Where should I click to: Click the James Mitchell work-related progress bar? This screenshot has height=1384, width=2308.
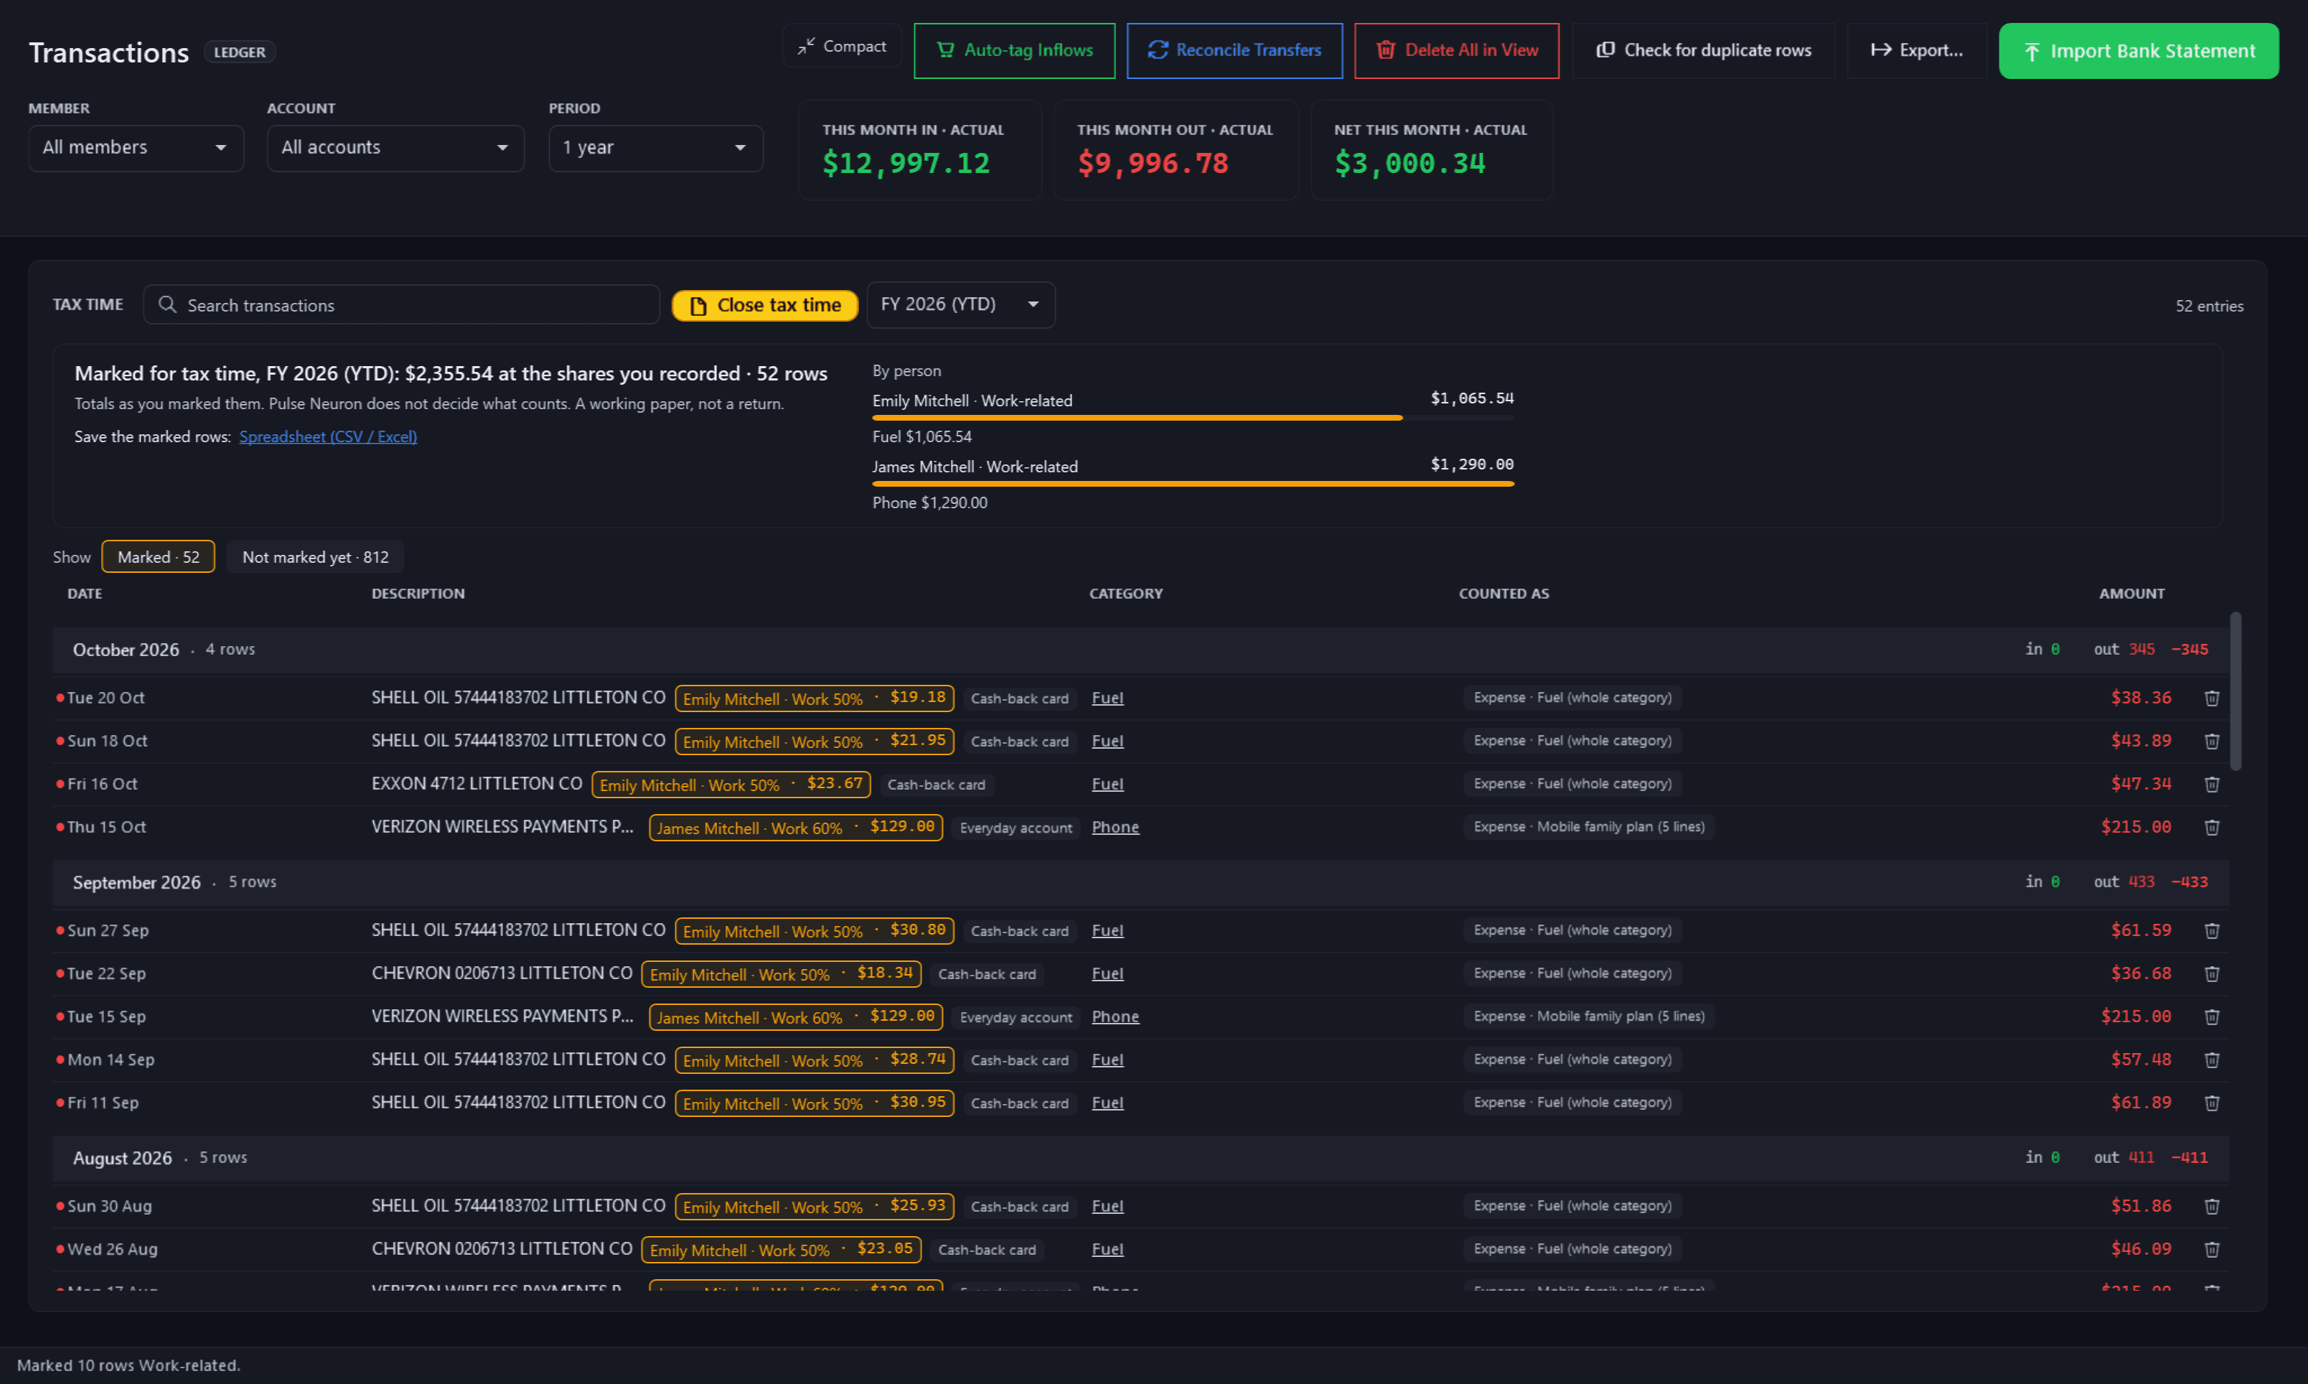(x=1192, y=484)
